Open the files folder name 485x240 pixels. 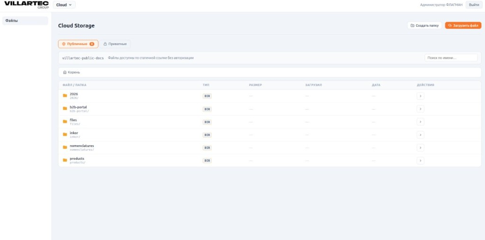pos(73,120)
